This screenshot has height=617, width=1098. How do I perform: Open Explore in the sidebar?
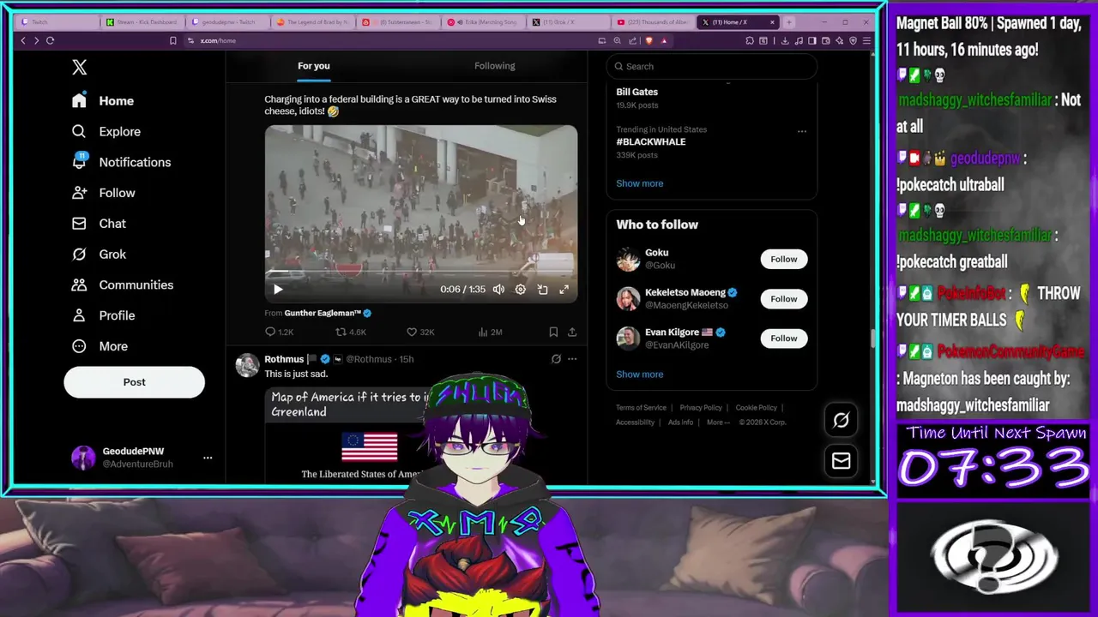click(x=106, y=131)
